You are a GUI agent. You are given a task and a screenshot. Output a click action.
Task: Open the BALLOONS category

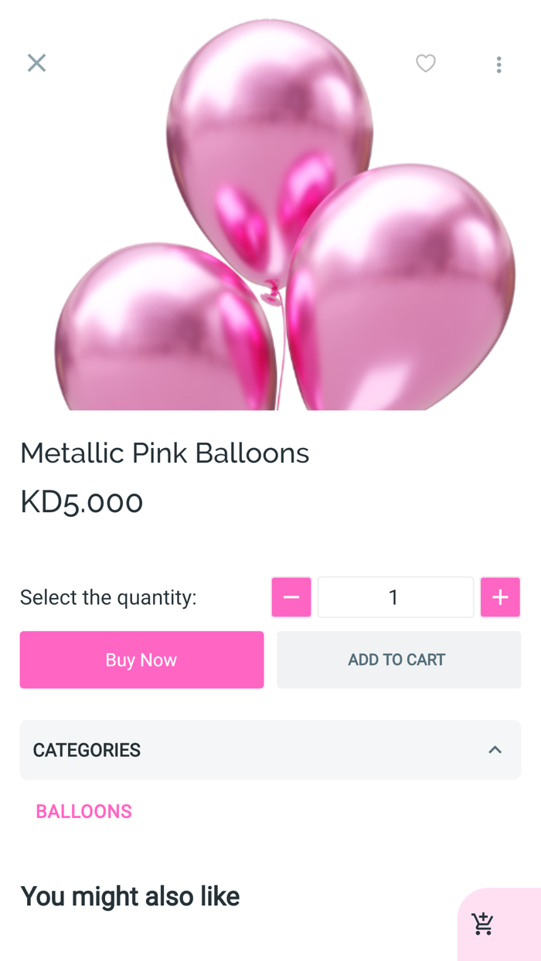click(x=84, y=811)
